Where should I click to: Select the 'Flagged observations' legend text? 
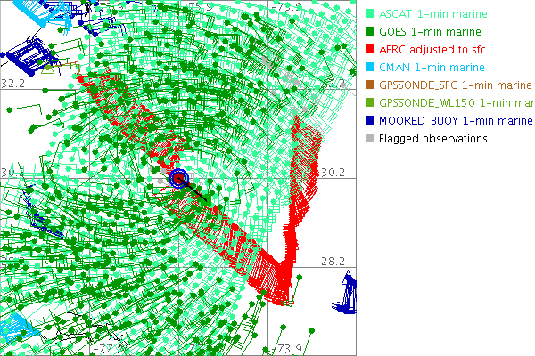tap(433, 139)
